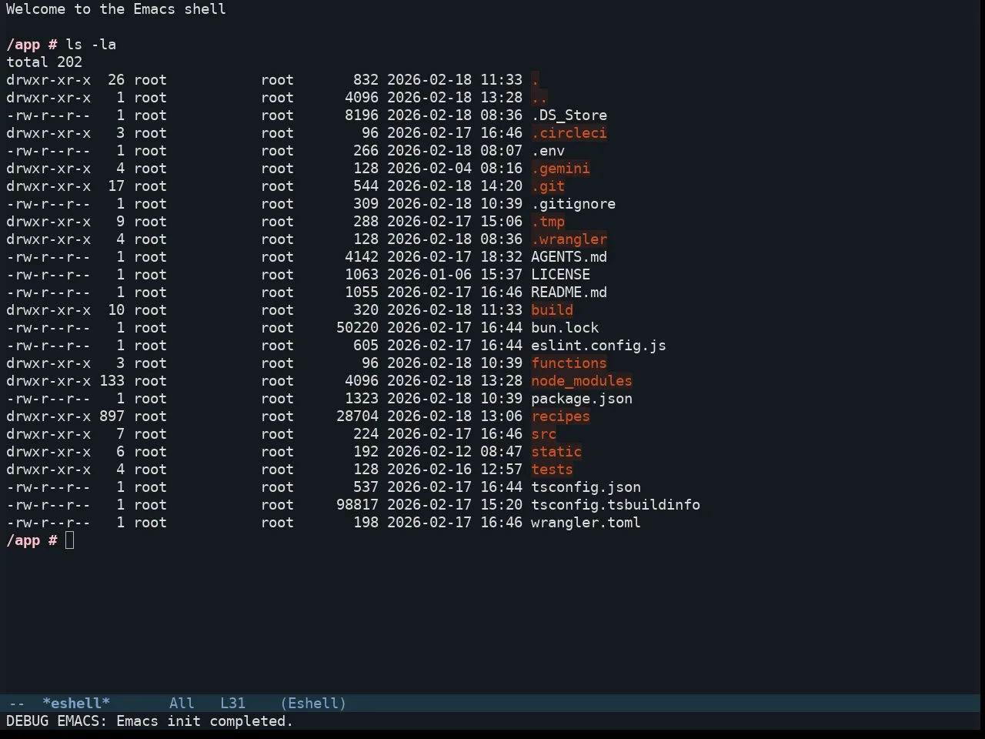Open the .wrangler directory entry
985x739 pixels.
(x=569, y=239)
